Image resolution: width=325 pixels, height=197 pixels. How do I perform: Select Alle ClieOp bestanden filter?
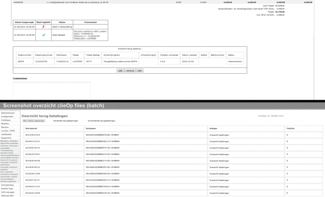click(34, 120)
